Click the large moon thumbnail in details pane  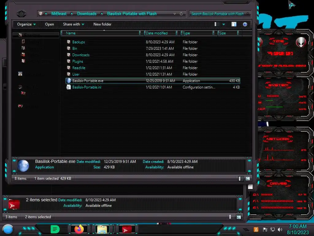(x=23, y=166)
